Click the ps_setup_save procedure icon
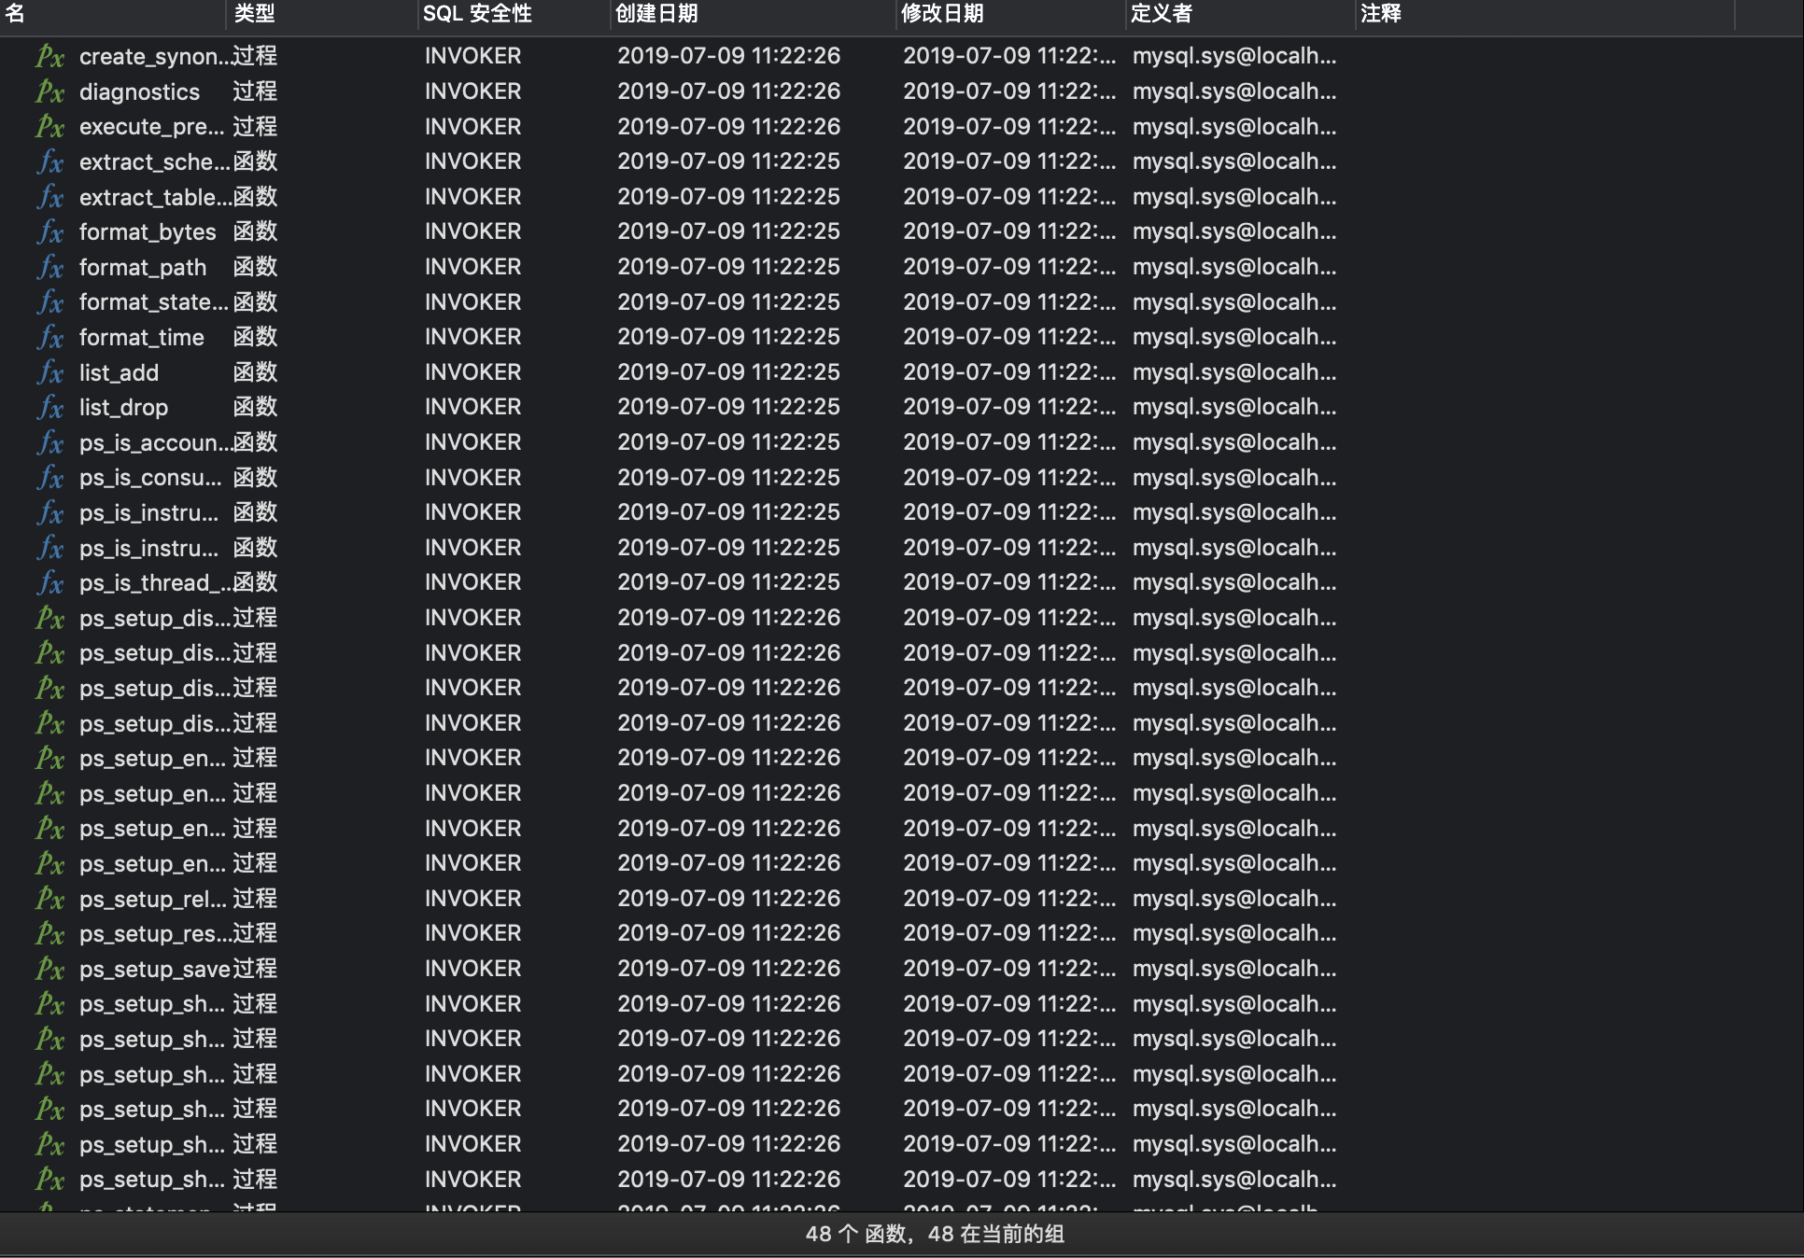Image resolution: width=1804 pixels, height=1258 pixels. [x=49, y=969]
